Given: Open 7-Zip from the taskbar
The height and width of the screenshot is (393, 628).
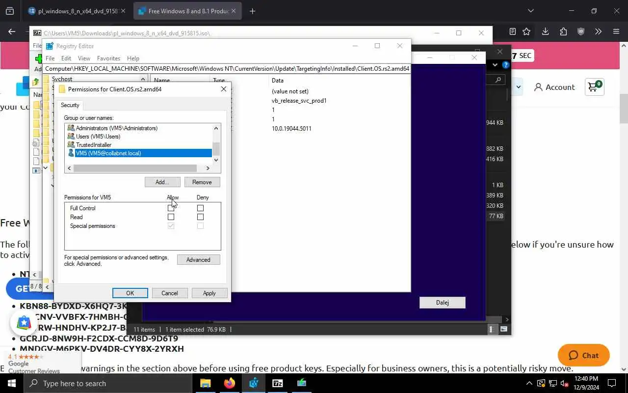Looking at the screenshot, I should (278, 383).
